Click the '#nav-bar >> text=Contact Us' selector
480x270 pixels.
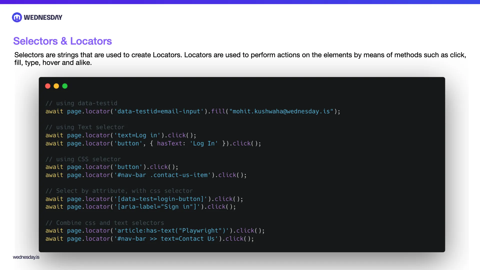point(166,239)
